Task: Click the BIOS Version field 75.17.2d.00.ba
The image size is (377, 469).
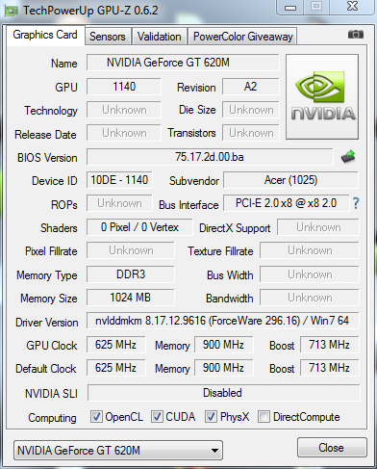Action: click(210, 157)
